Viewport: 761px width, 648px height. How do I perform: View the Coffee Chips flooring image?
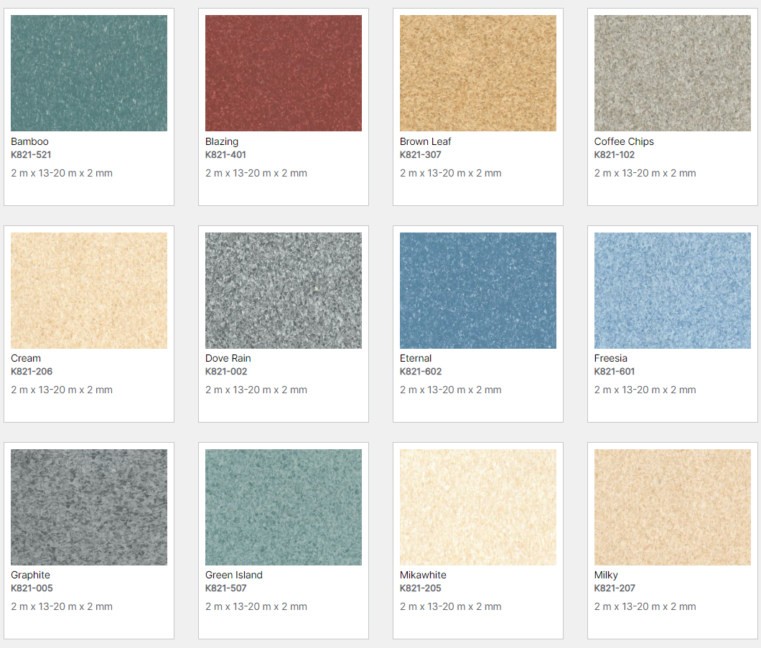tap(673, 73)
